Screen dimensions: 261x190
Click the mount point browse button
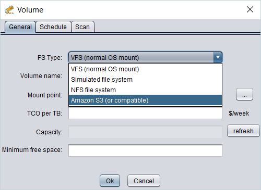(x=244, y=94)
